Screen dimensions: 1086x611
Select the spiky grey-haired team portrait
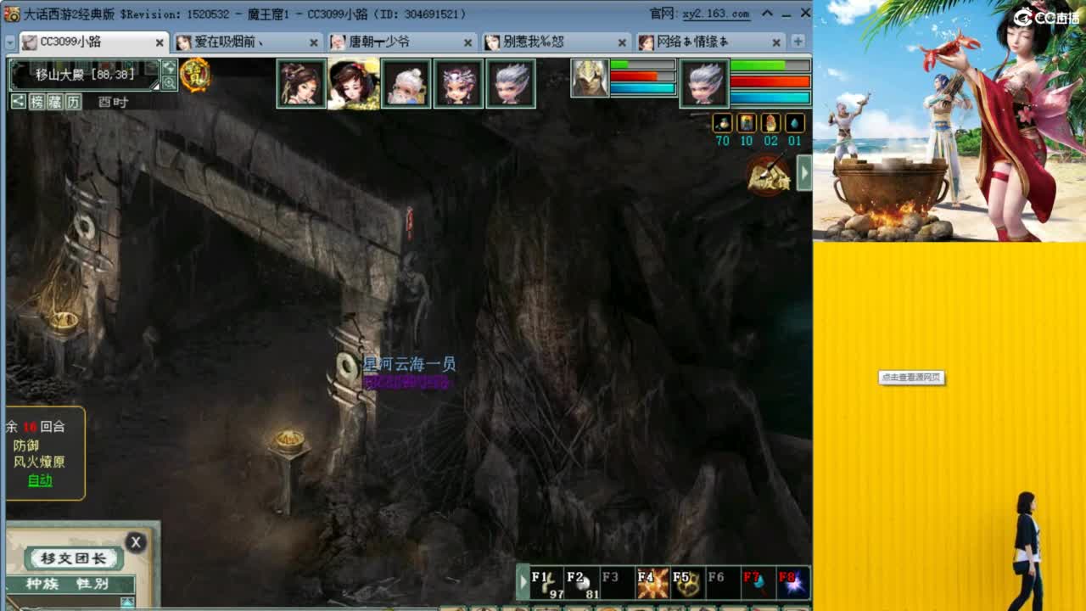point(512,83)
